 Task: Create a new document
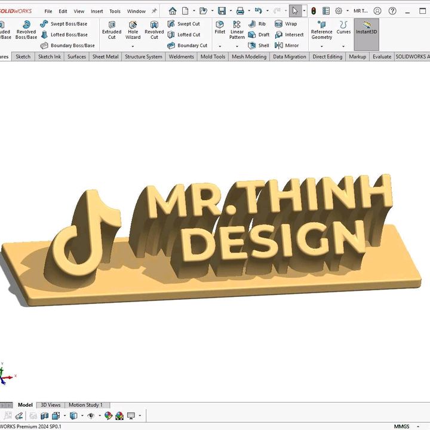185,11
